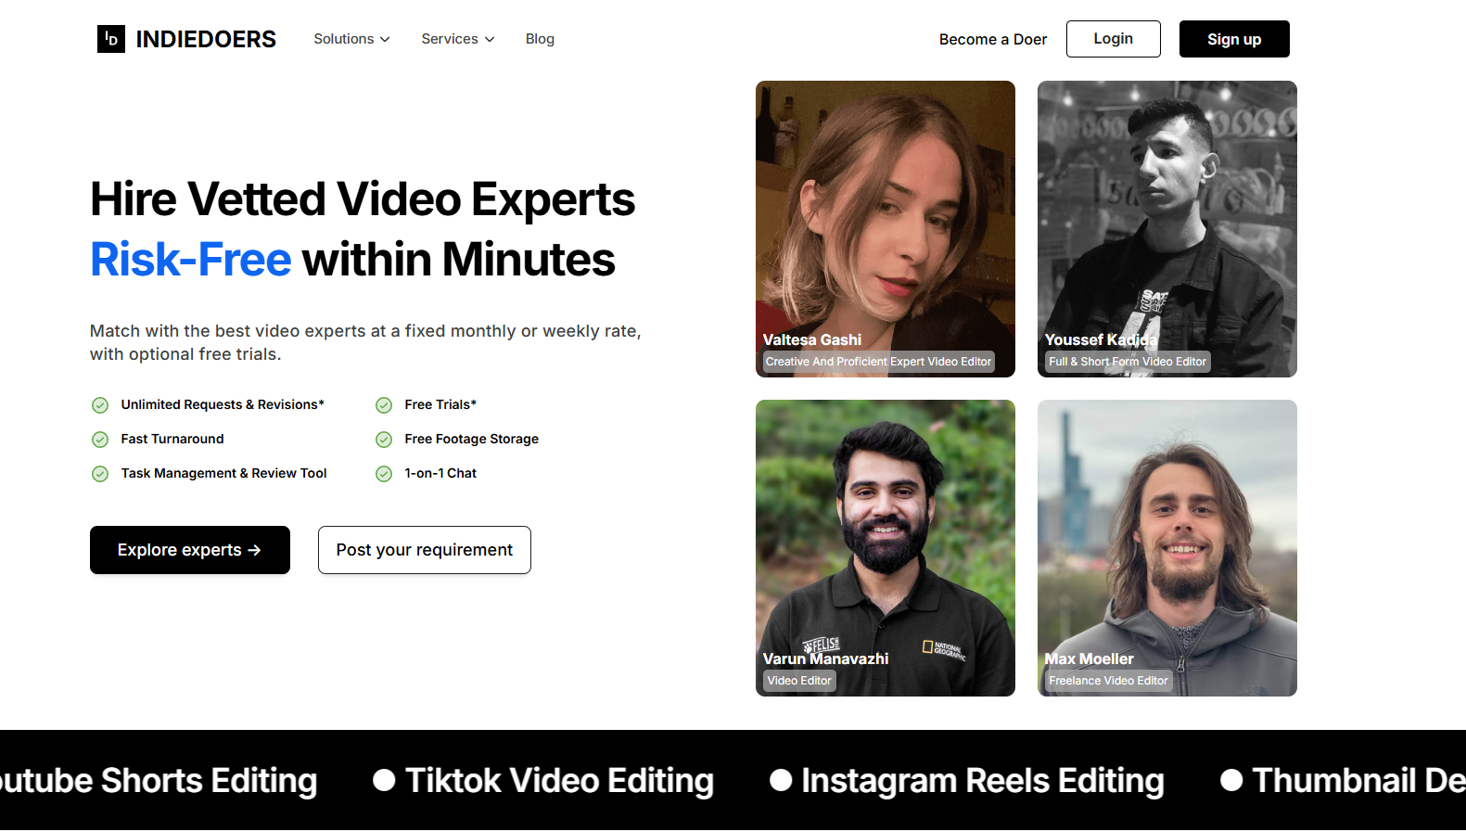Click Instagram Reels Editing in the ticker
The height and width of the screenshot is (831, 1466).
[983, 781]
